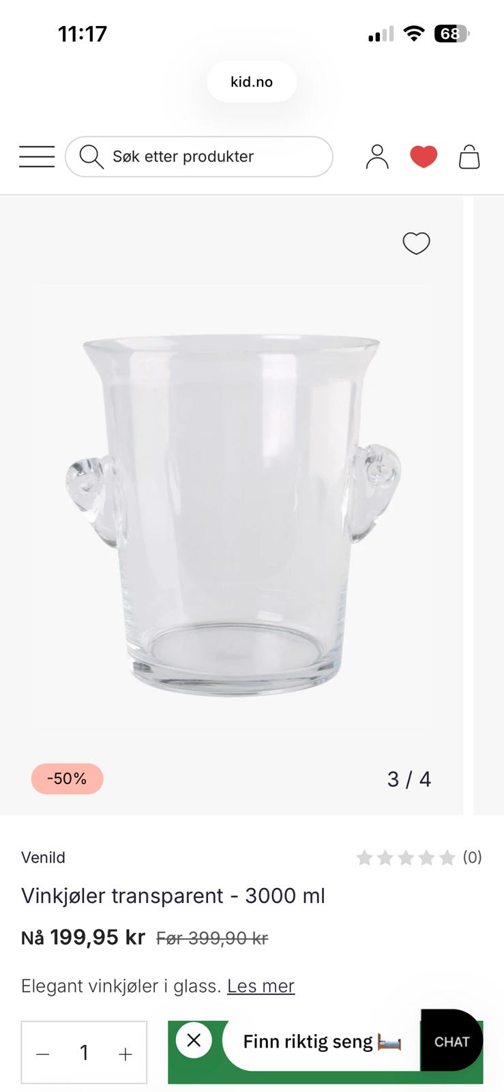
Task: Open the user account profile icon
Action: pyautogui.click(x=377, y=156)
